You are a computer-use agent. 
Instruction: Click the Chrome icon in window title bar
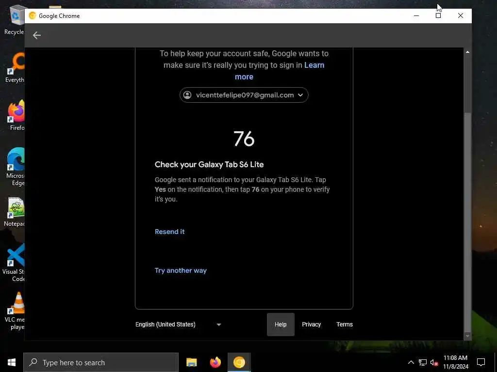[x=33, y=15]
